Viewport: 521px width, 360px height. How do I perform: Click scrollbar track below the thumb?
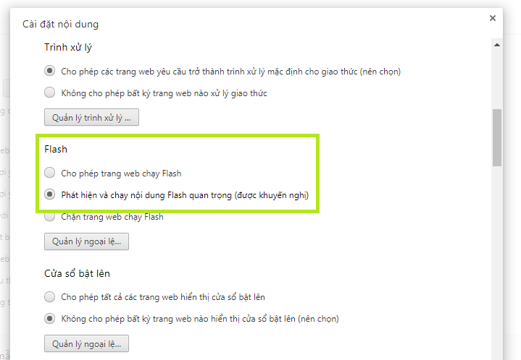pos(497,262)
